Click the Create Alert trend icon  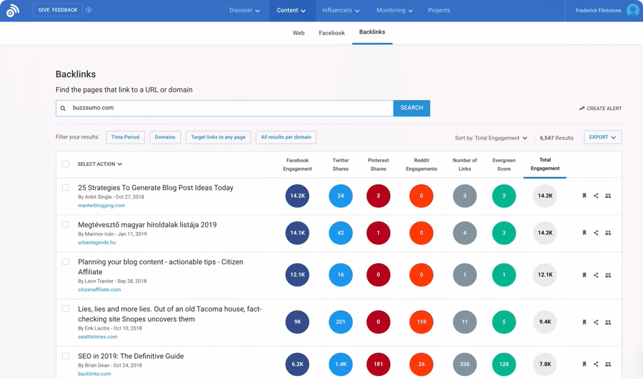tap(582, 108)
